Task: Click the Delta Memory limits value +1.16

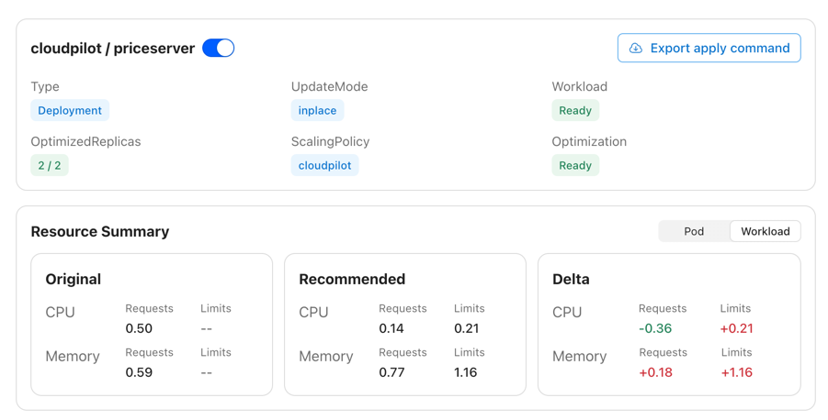Action: (x=736, y=372)
